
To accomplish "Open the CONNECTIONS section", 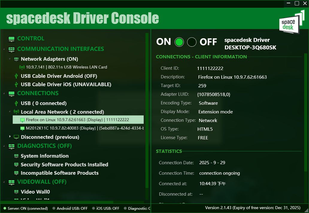I will pos(38,93).
